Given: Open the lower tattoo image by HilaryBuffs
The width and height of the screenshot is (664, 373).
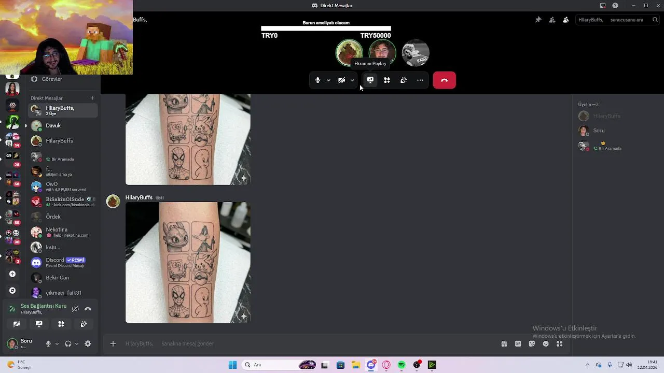Looking at the screenshot, I should click(188, 263).
